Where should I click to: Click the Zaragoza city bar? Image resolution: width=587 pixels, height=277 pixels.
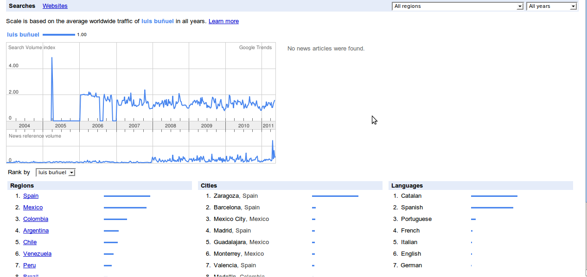pyautogui.click(x=335, y=196)
